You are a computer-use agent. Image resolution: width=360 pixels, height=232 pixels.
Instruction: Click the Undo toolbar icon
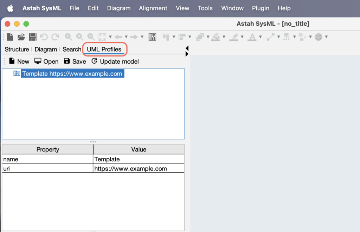[x=43, y=37]
